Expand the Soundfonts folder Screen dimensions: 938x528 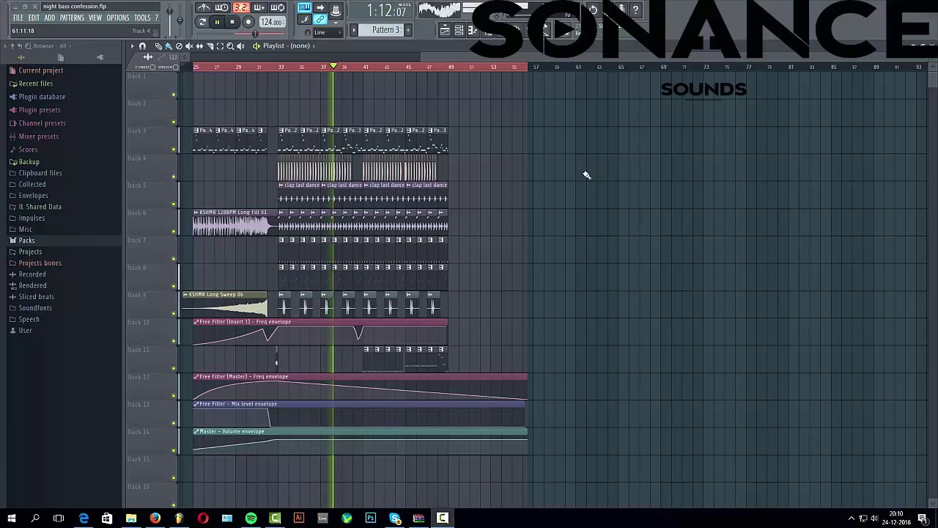[x=35, y=308]
